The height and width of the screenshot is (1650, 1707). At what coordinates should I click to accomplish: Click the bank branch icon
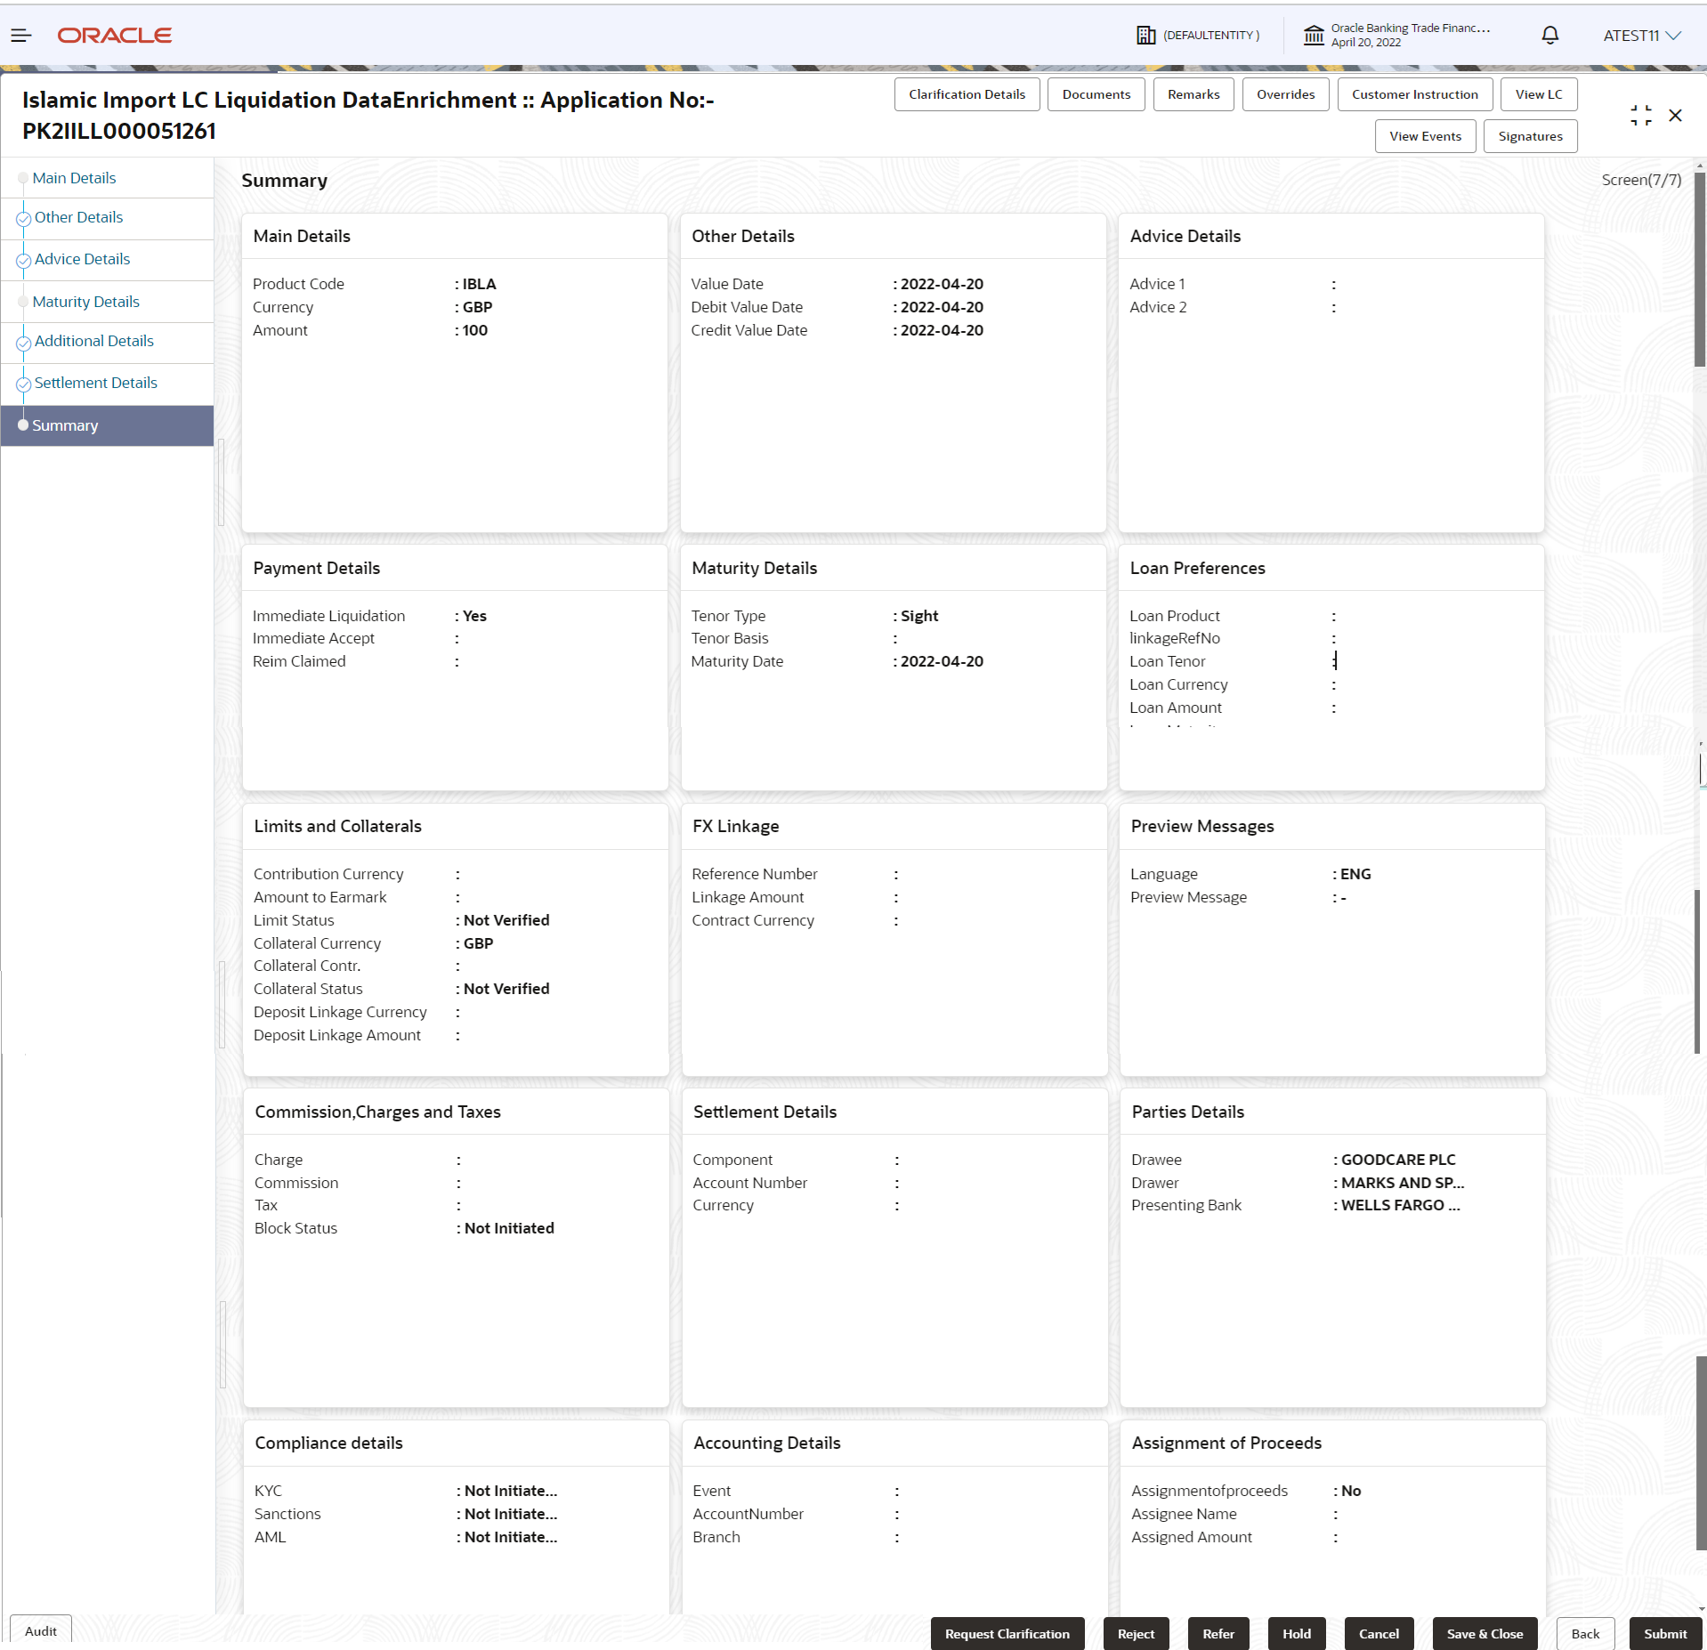click(x=1314, y=36)
